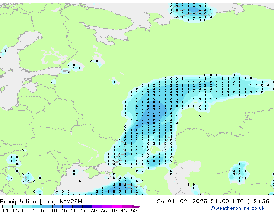
Task: Click the legend value '0.1'
Action: tap(5, 210)
